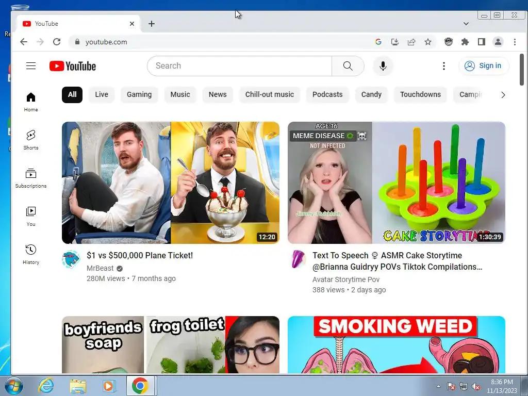The image size is (528, 396).
Task: Click the lock icon in address bar
Action: click(x=77, y=42)
